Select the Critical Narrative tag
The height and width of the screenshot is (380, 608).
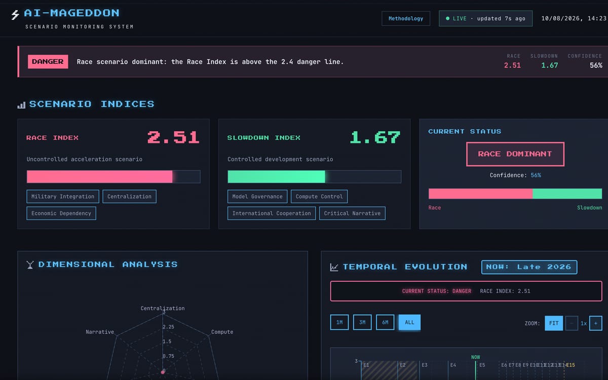point(352,213)
